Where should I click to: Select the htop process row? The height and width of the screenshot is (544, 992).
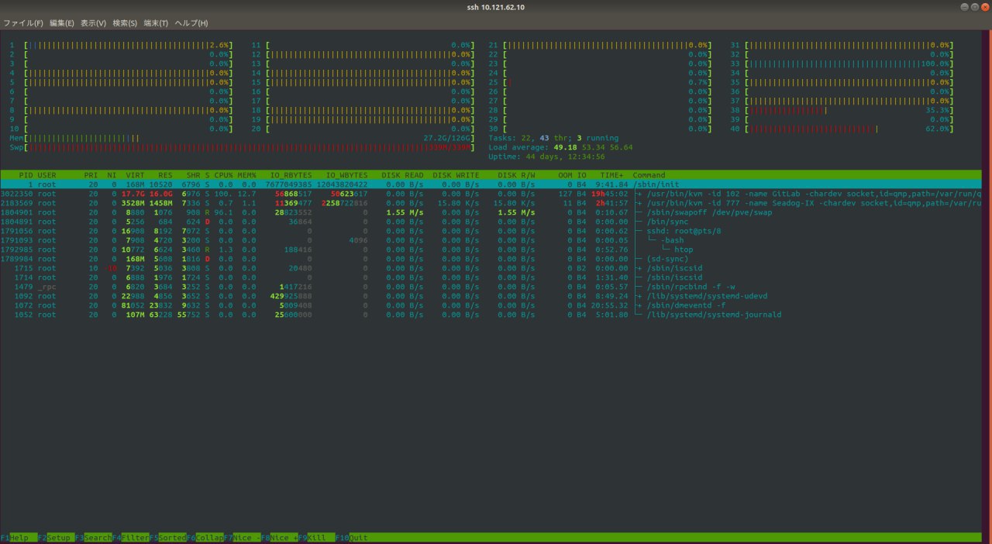[x=491, y=250]
